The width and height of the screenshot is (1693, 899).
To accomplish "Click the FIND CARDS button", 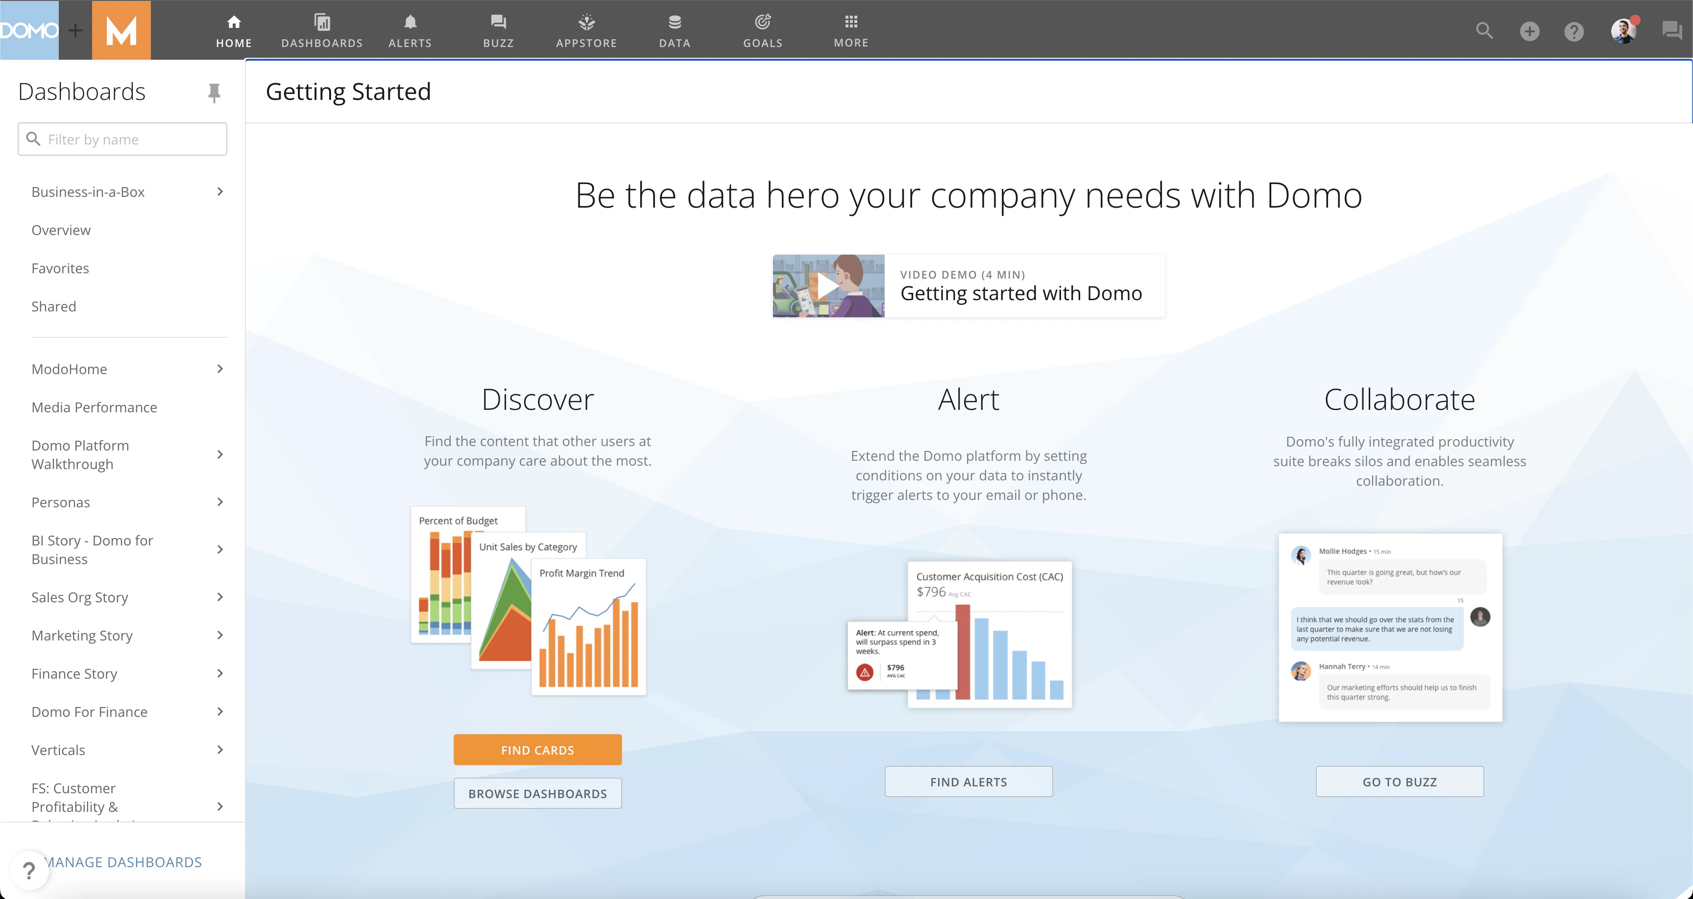I will 537,750.
